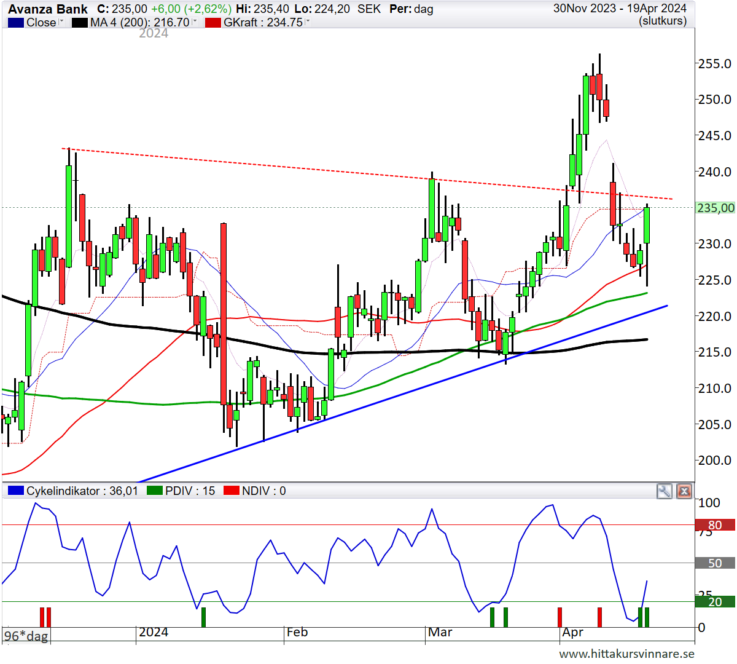Click the 'C: 235,00' closing price value
This screenshot has height=664, width=737.
click(x=122, y=9)
